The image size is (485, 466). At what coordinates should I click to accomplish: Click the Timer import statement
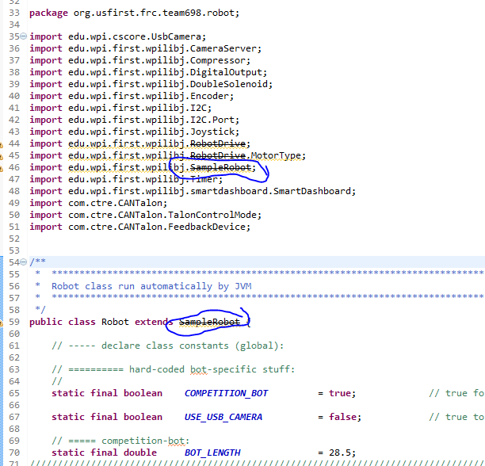tap(126, 179)
